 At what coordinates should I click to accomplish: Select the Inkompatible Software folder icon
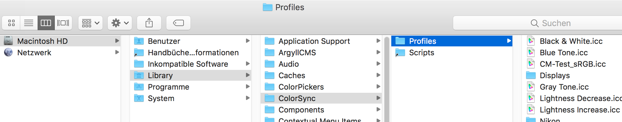(x=139, y=64)
